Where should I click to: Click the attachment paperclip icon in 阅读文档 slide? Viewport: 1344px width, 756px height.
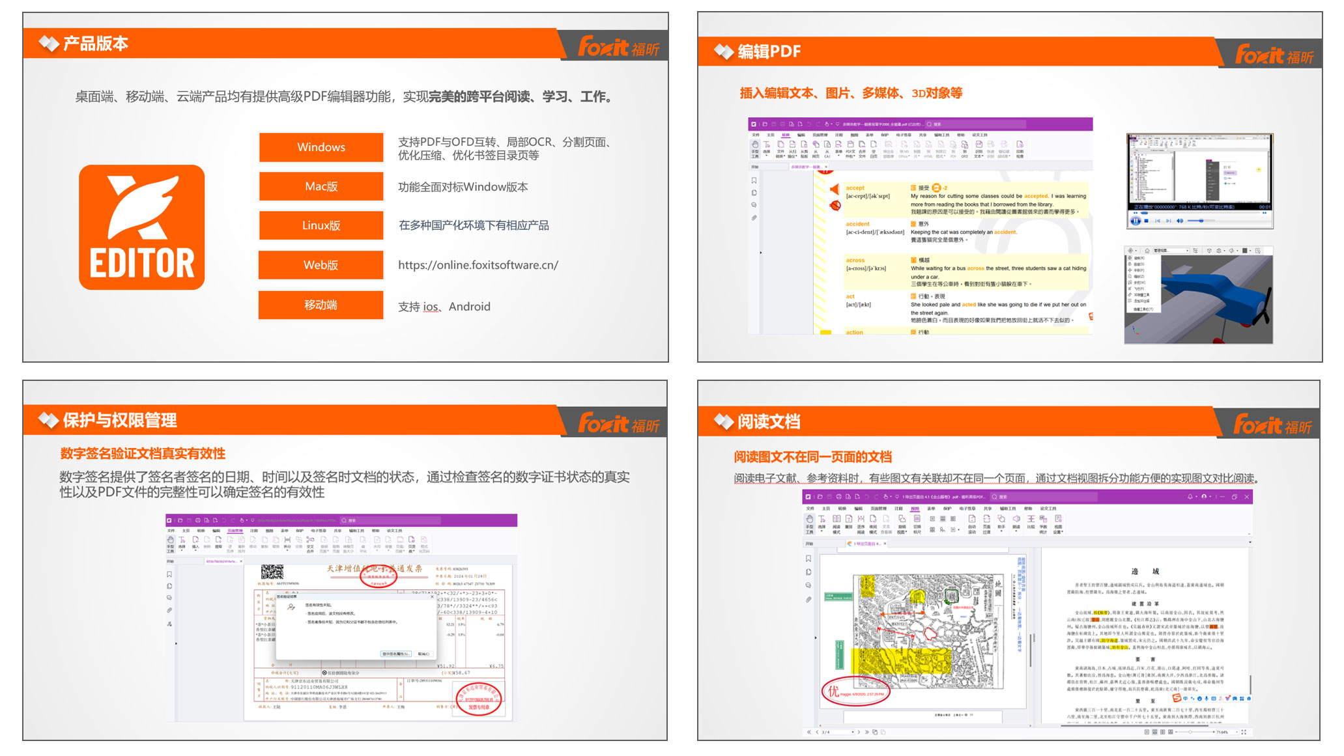[808, 599]
